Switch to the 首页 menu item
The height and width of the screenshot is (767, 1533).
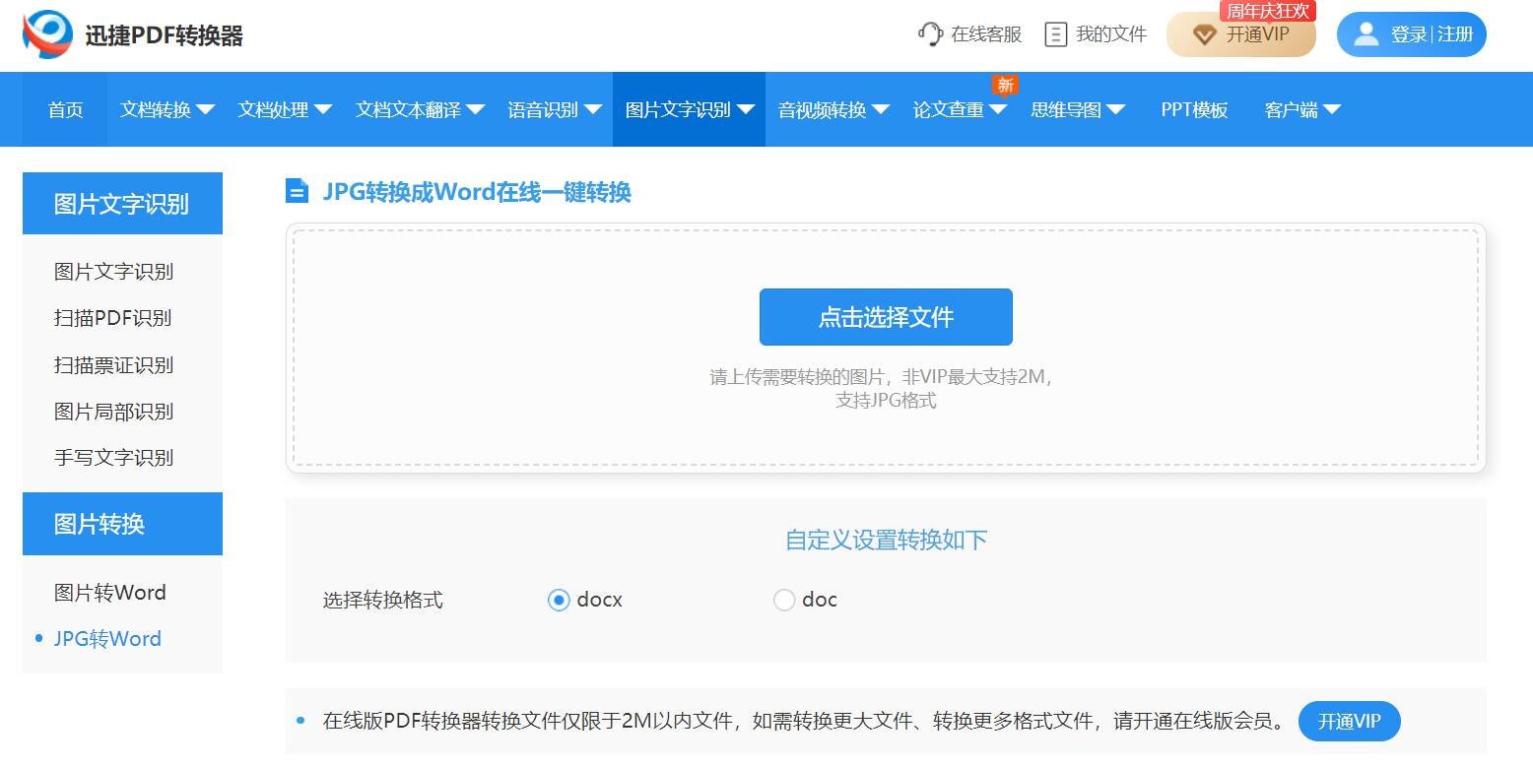click(64, 109)
